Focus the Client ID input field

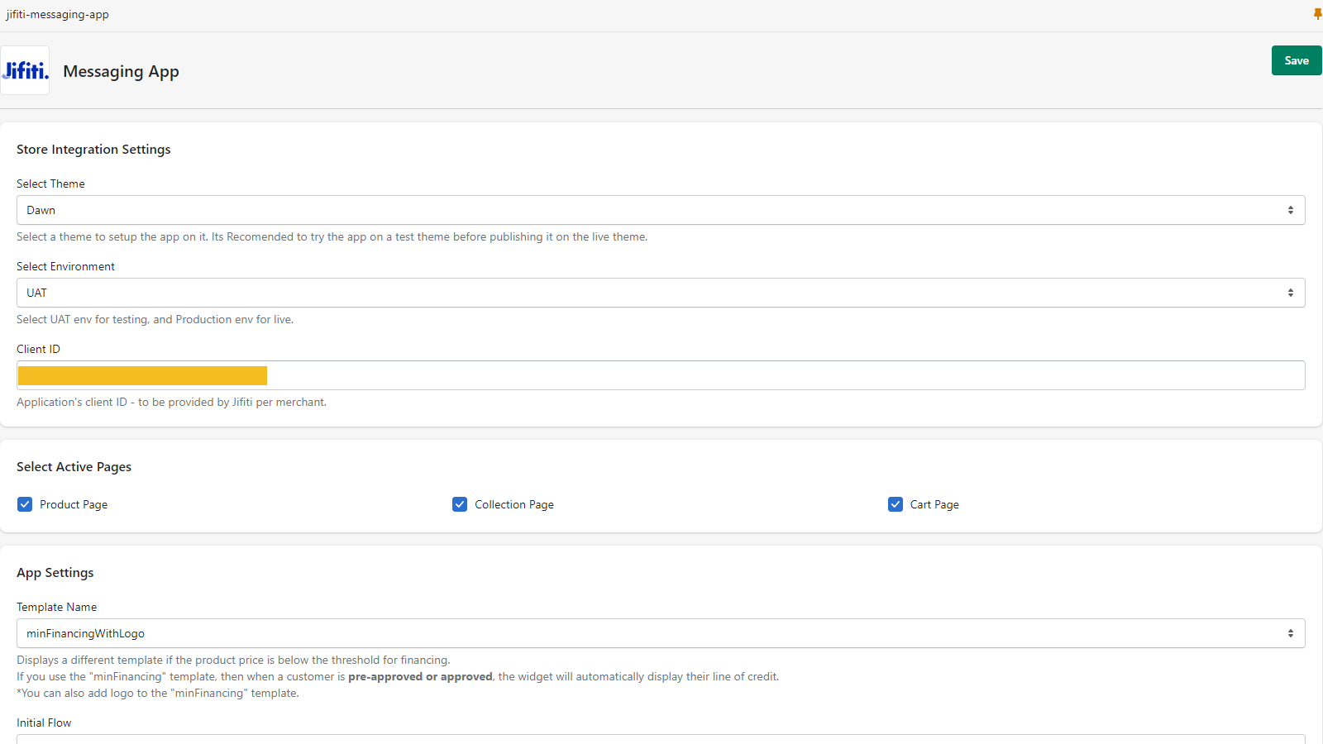(661, 375)
